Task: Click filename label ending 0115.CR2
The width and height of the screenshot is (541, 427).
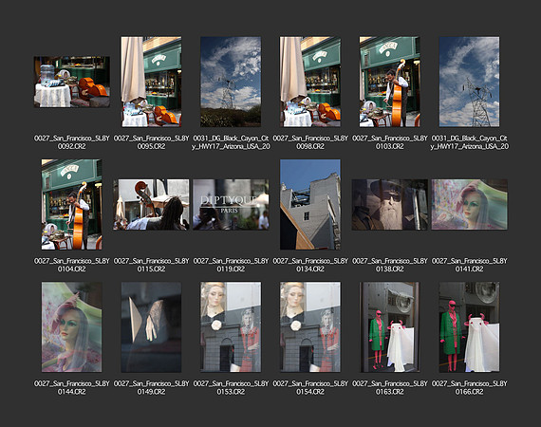Action: [151, 265]
